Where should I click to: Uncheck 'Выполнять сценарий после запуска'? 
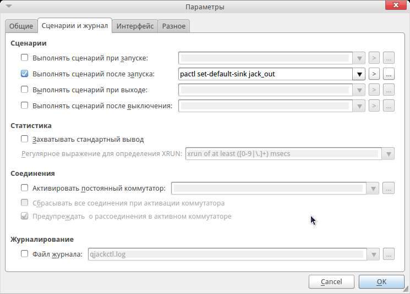coord(24,74)
